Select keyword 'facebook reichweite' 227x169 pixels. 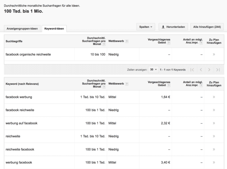pyautogui.click(x=20, y=110)
